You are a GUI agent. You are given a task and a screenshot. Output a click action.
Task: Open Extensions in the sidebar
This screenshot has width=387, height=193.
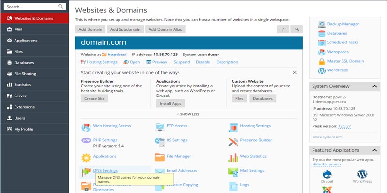pos(35,107)
